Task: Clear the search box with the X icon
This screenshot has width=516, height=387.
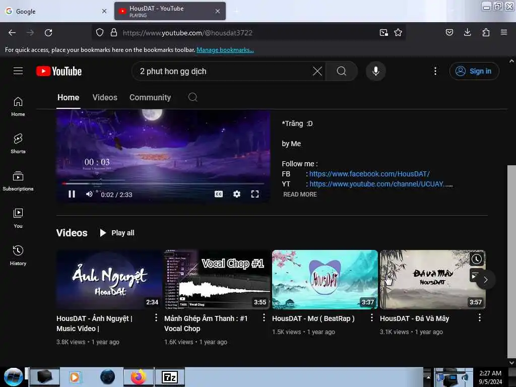Action: pyautogui.click(x=317, y=71)
